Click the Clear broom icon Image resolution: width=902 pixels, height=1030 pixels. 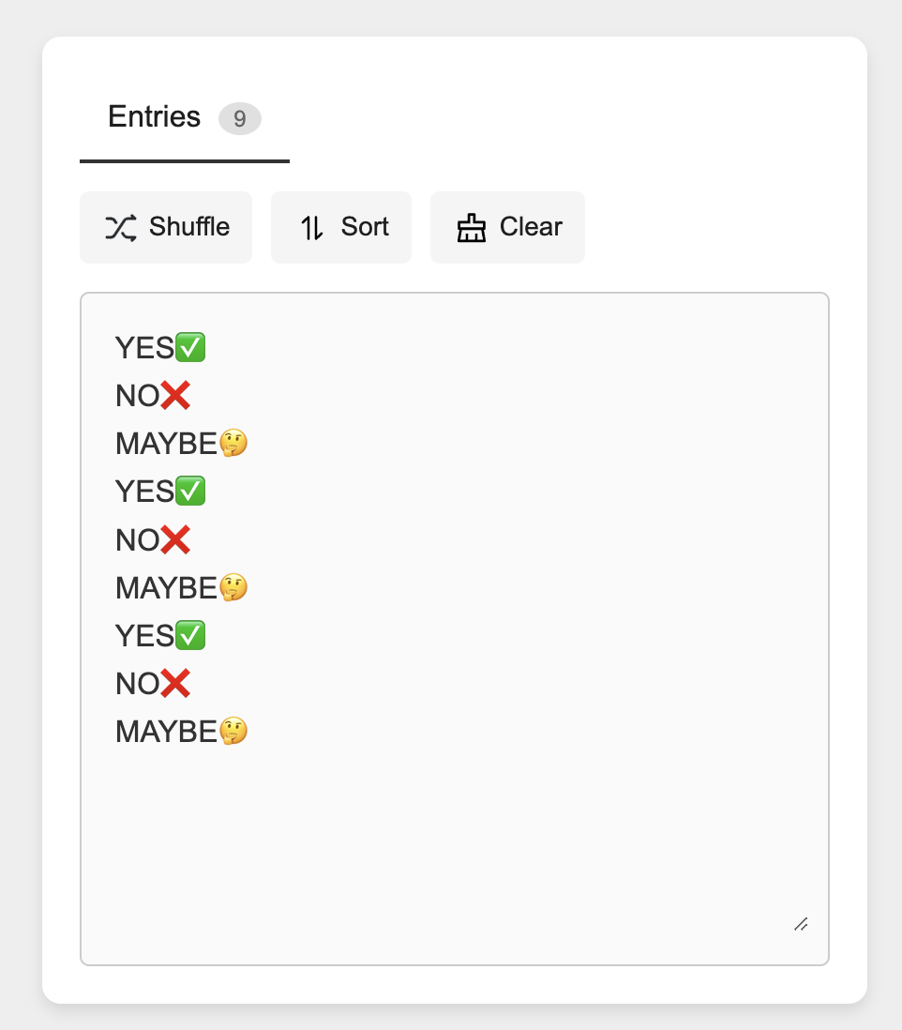click(472, 226)
